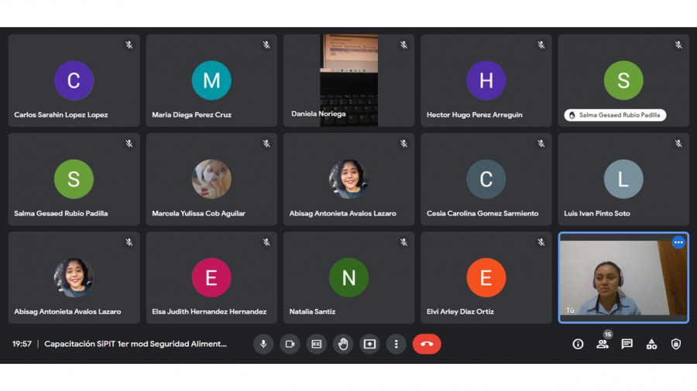Turn off the camera in the call bar

(290, 344)
